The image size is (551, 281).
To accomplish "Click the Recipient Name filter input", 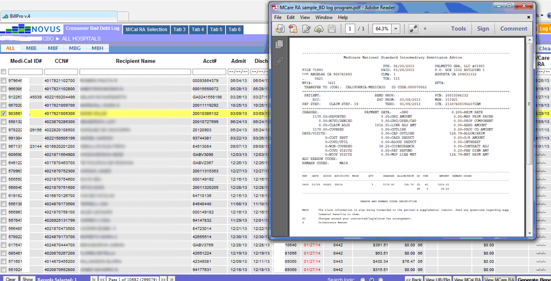I will pos(135,72).
